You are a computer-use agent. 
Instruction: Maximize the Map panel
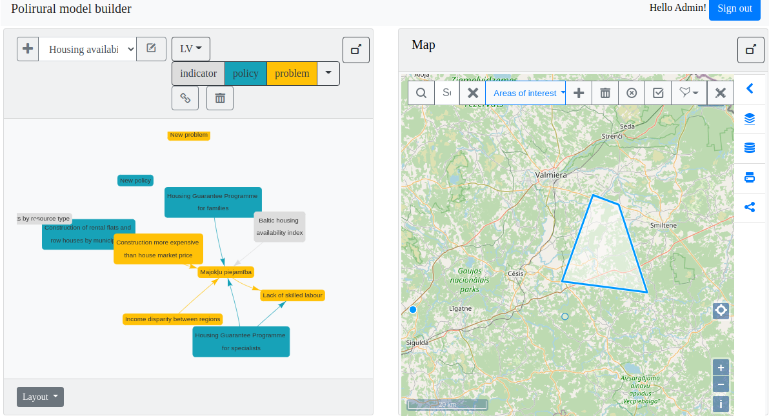751,50
